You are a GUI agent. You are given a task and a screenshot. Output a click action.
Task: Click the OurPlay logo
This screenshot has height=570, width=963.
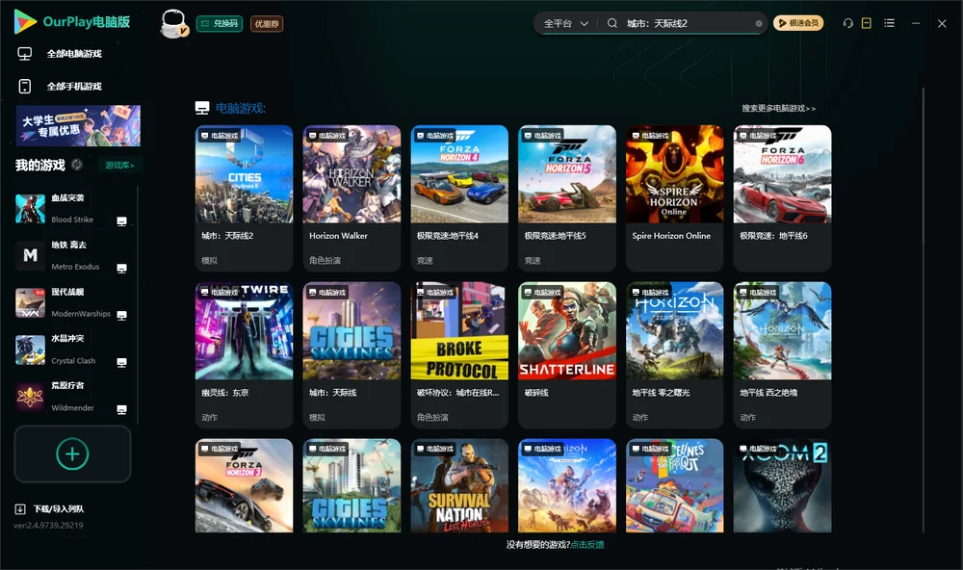72,22
